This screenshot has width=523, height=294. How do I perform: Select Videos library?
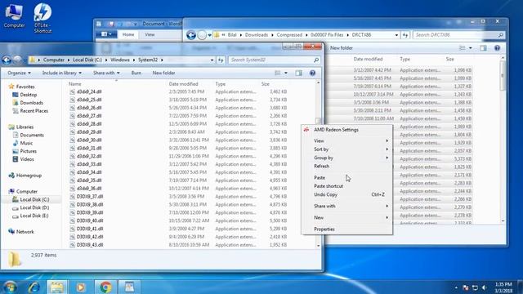27,159
